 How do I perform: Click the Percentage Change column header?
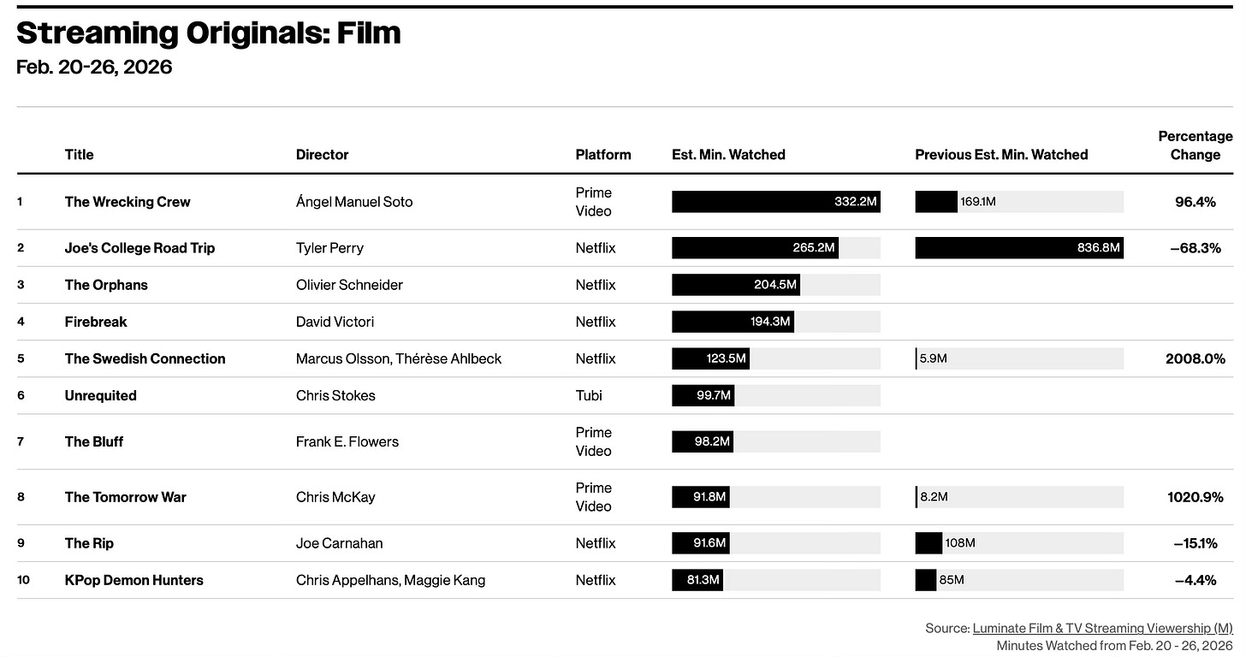(x=1196, y=145)
